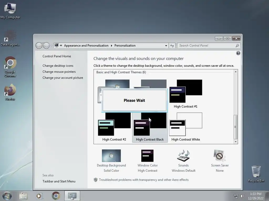Click the Windows Start orb

(x=7, y=196)
